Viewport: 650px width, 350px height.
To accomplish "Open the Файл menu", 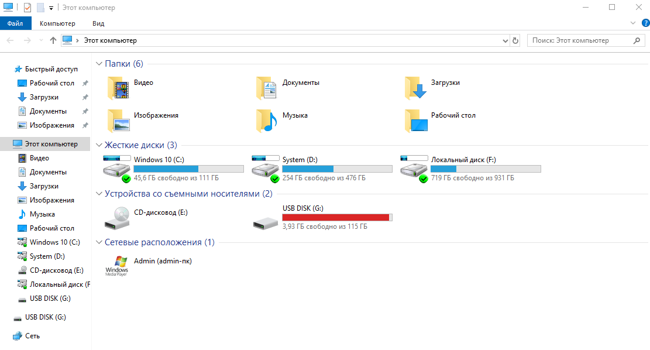I will coord(15,23).
